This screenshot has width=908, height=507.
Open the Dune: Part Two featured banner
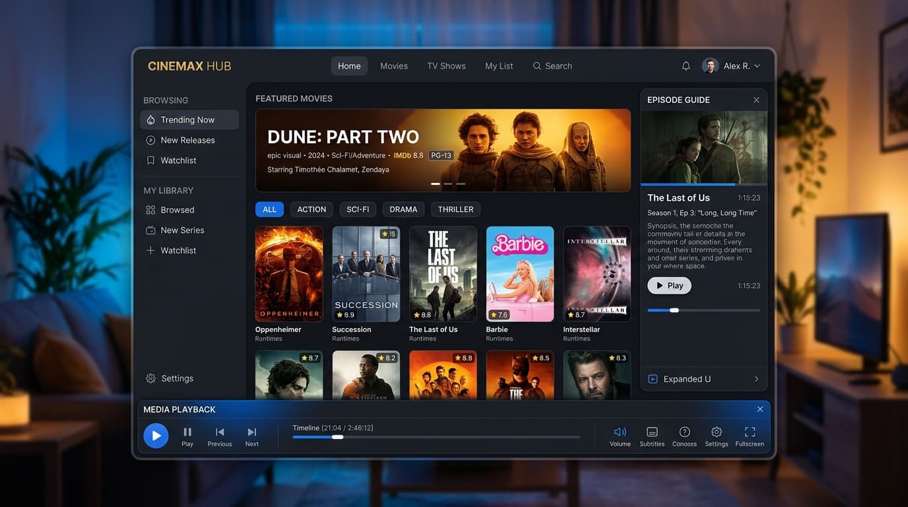(443, 151)
